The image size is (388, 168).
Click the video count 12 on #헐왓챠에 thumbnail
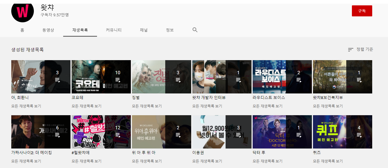(x=118, y=128)
